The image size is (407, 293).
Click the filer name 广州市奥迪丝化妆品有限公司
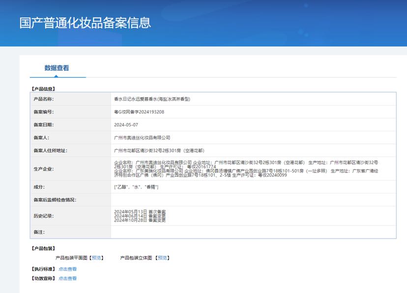point(142,138)
